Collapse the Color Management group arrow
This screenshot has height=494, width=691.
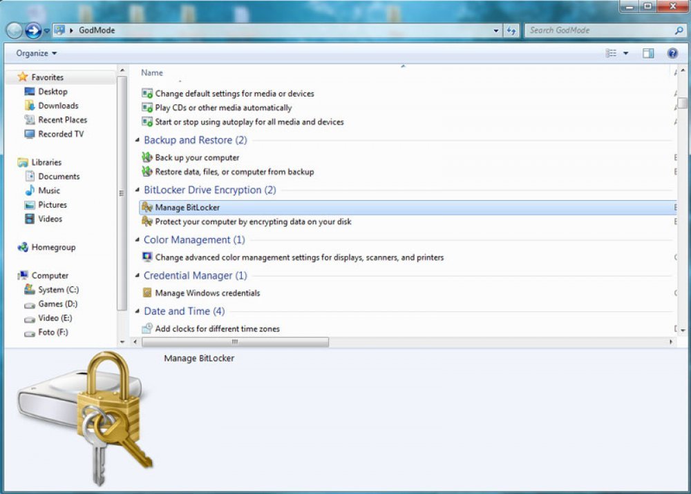[137, 239]
